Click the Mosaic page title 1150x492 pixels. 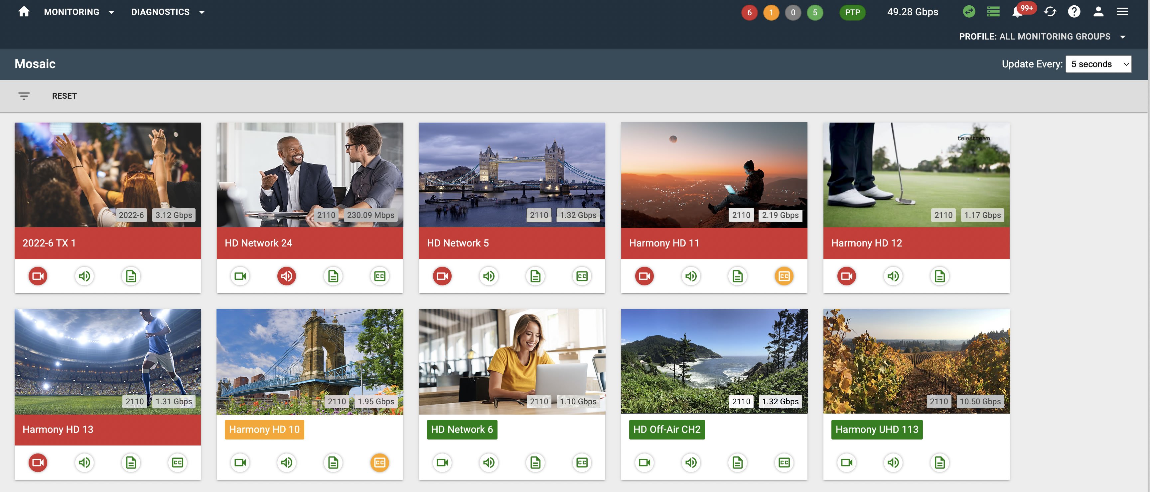[x=35, y=64]
